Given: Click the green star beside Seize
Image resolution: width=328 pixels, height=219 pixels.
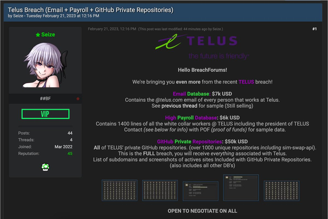Looking at the screenshot, I should point(38,35).
